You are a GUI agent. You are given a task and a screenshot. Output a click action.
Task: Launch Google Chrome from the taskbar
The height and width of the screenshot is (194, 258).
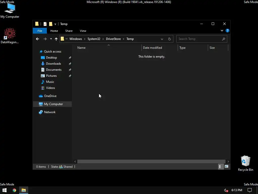14,190
